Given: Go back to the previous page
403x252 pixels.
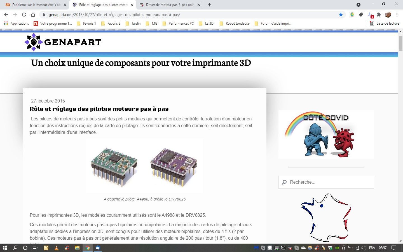Looking at the screenshot, I should pyautogui.click(x=6, y=15).
